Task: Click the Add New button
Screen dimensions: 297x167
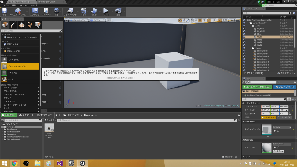Action: 9,115
